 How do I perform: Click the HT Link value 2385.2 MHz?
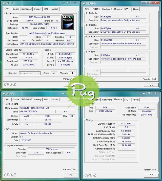point(29,65)
